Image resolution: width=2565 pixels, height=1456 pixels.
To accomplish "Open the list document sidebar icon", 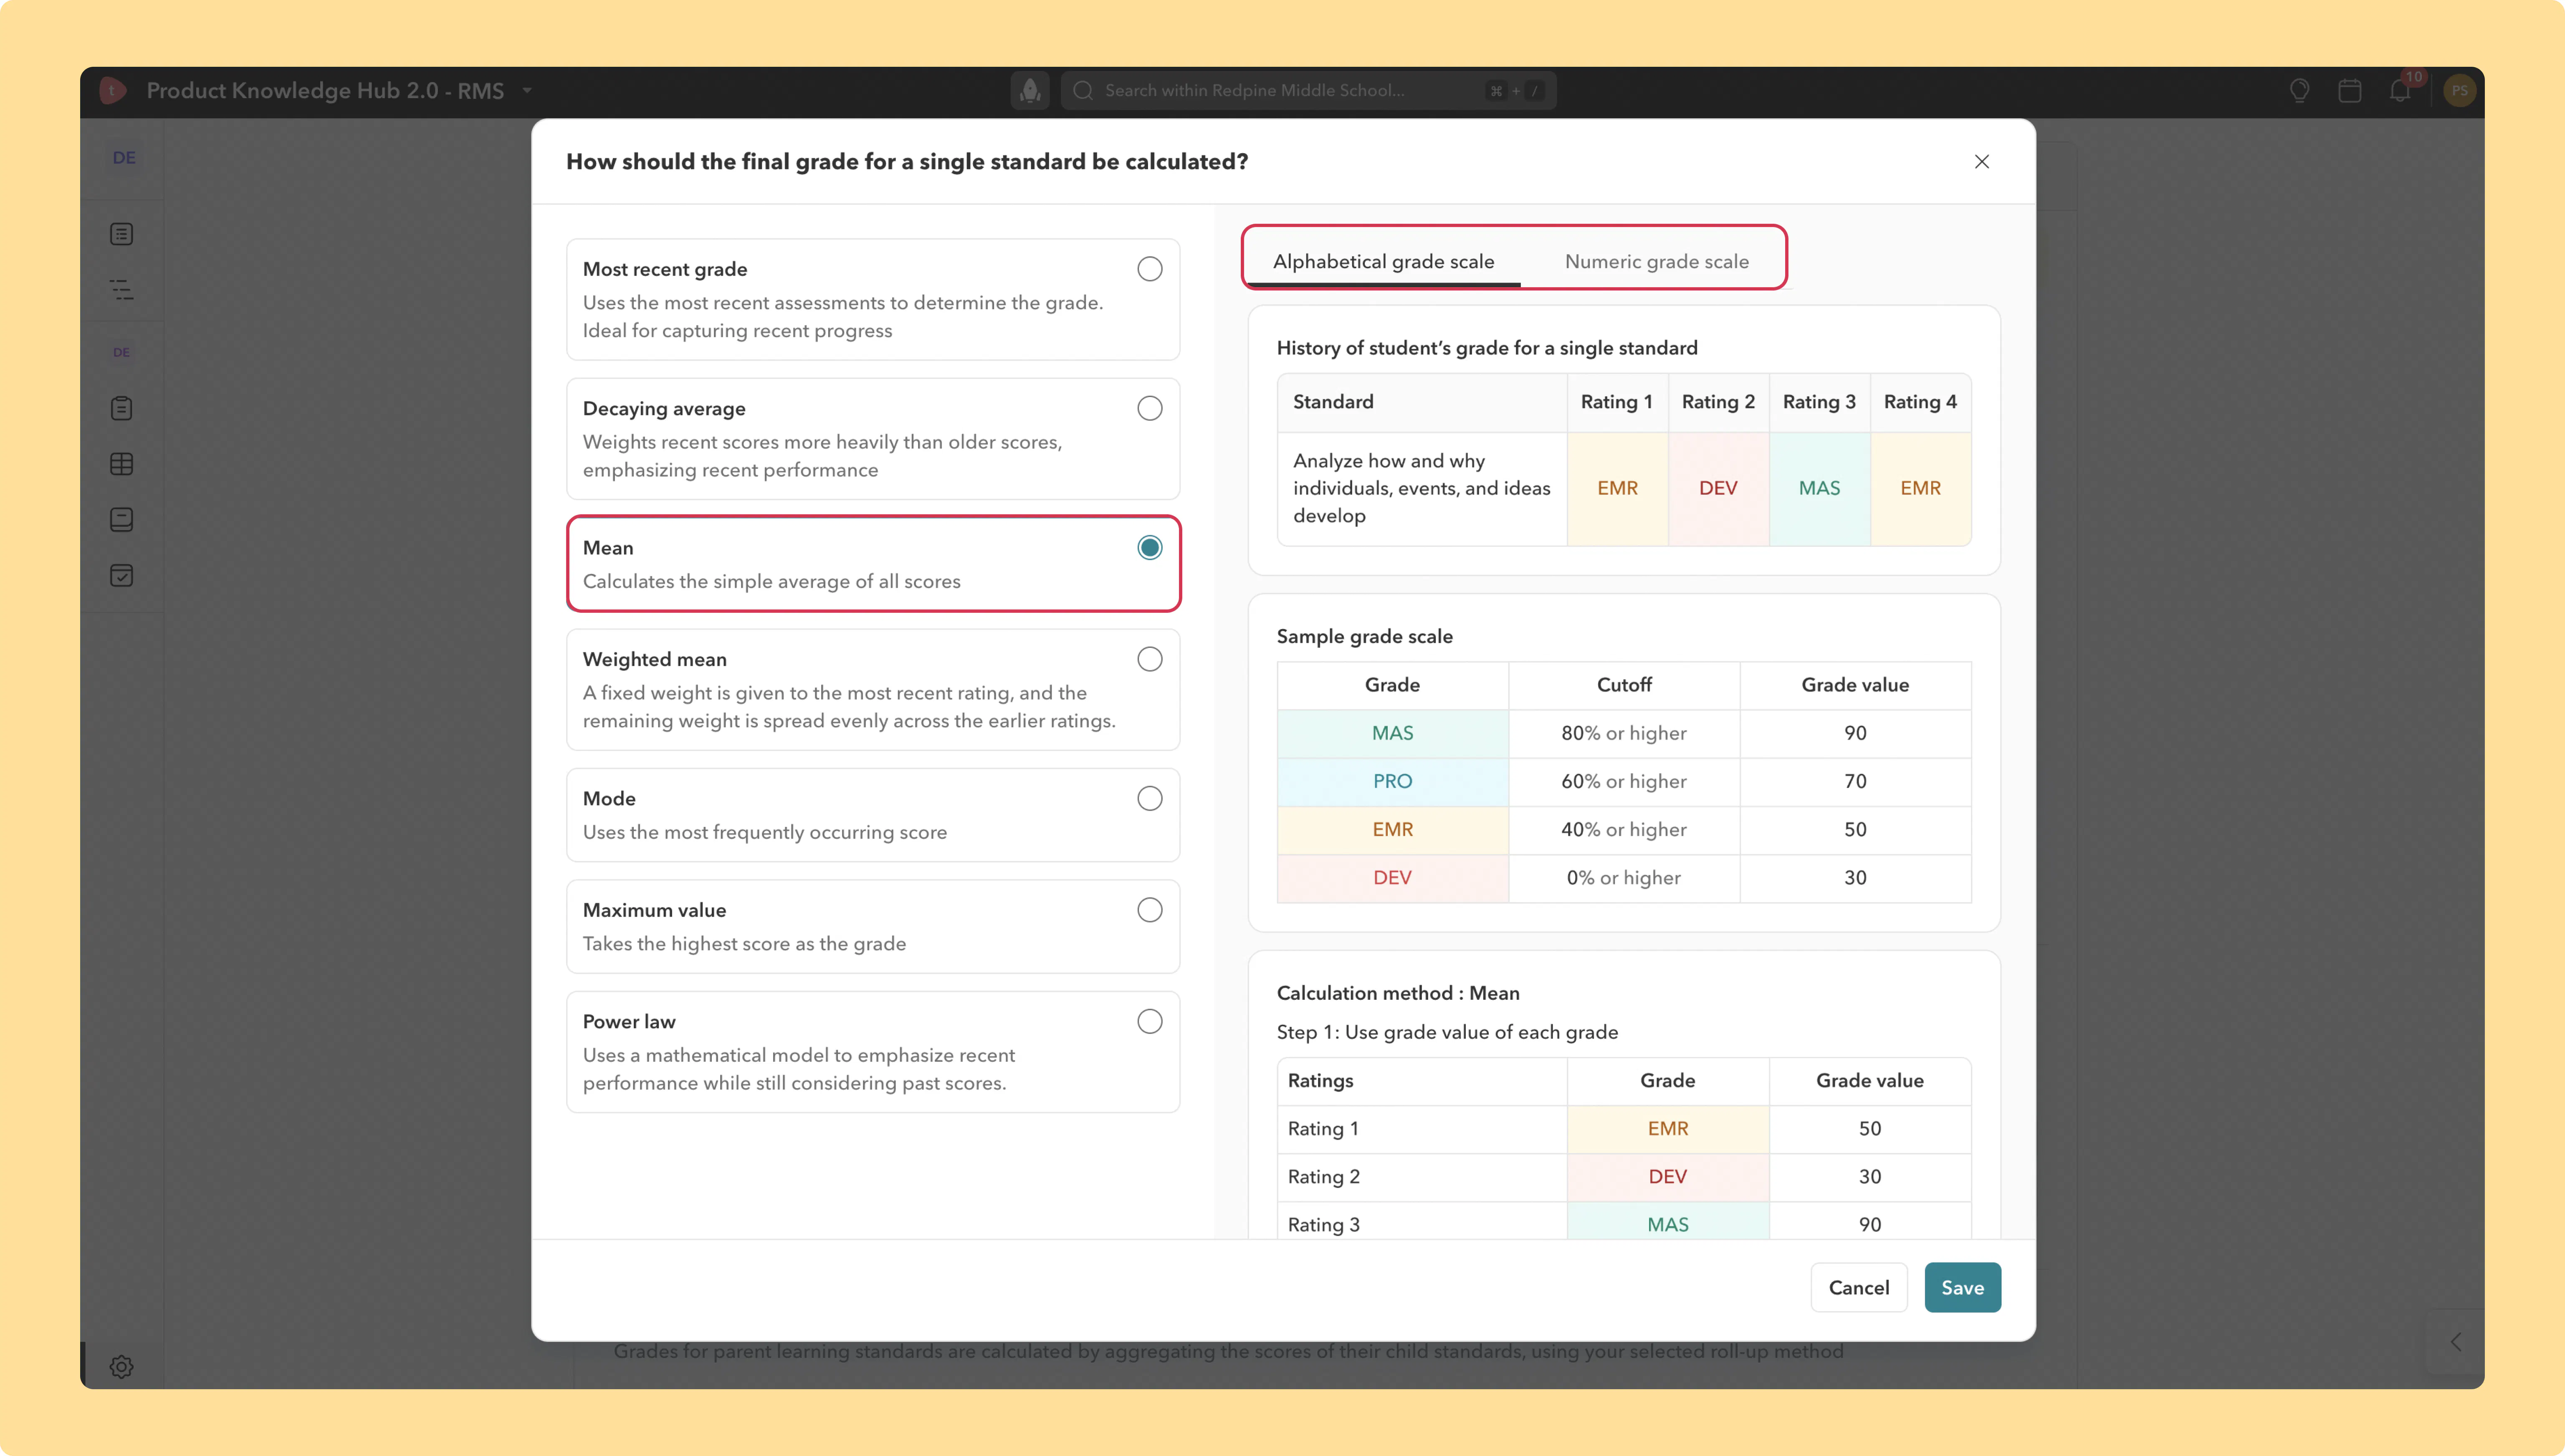I will point(122,234).
